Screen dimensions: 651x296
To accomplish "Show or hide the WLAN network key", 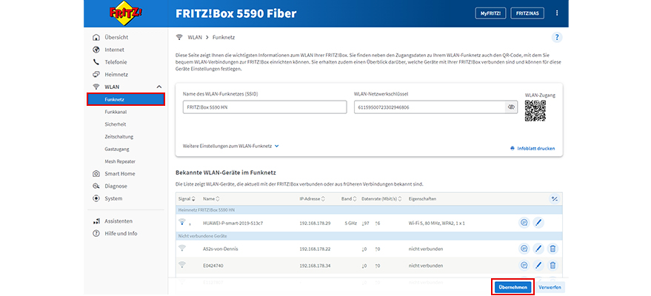I will (x=510, y=107).
